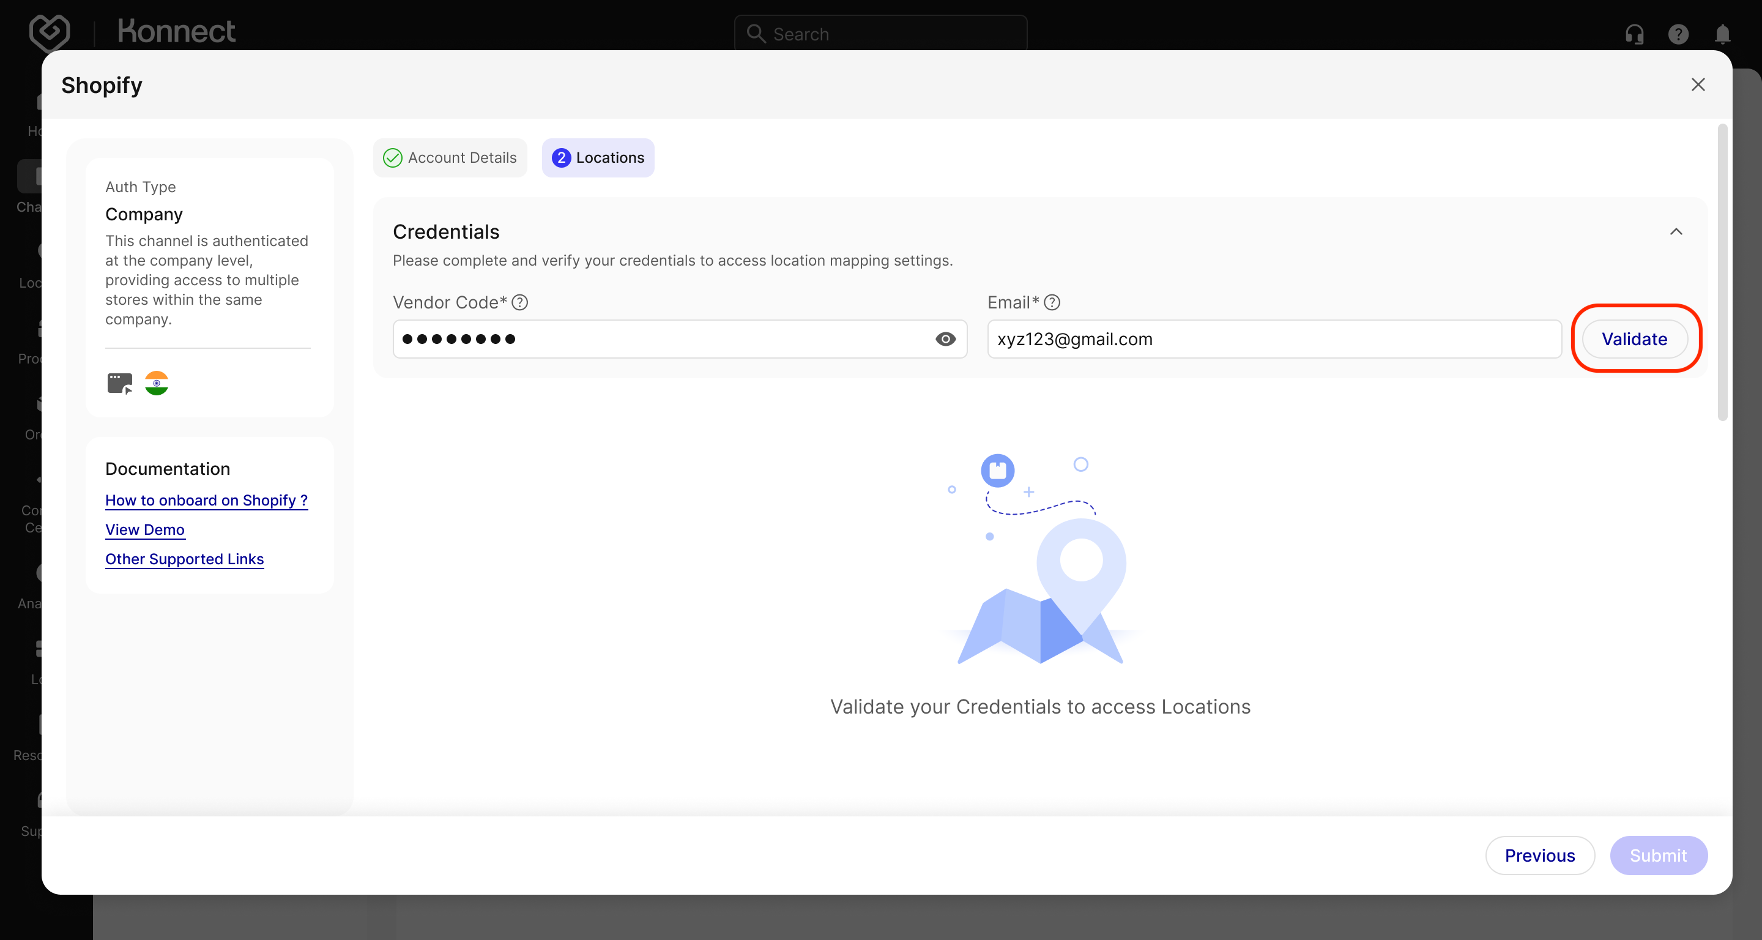Click the search magnifier icon

tap(756, 34)
